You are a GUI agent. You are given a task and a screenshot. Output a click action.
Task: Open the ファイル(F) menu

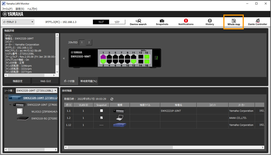pyautogui.click(x=7, y=9)
